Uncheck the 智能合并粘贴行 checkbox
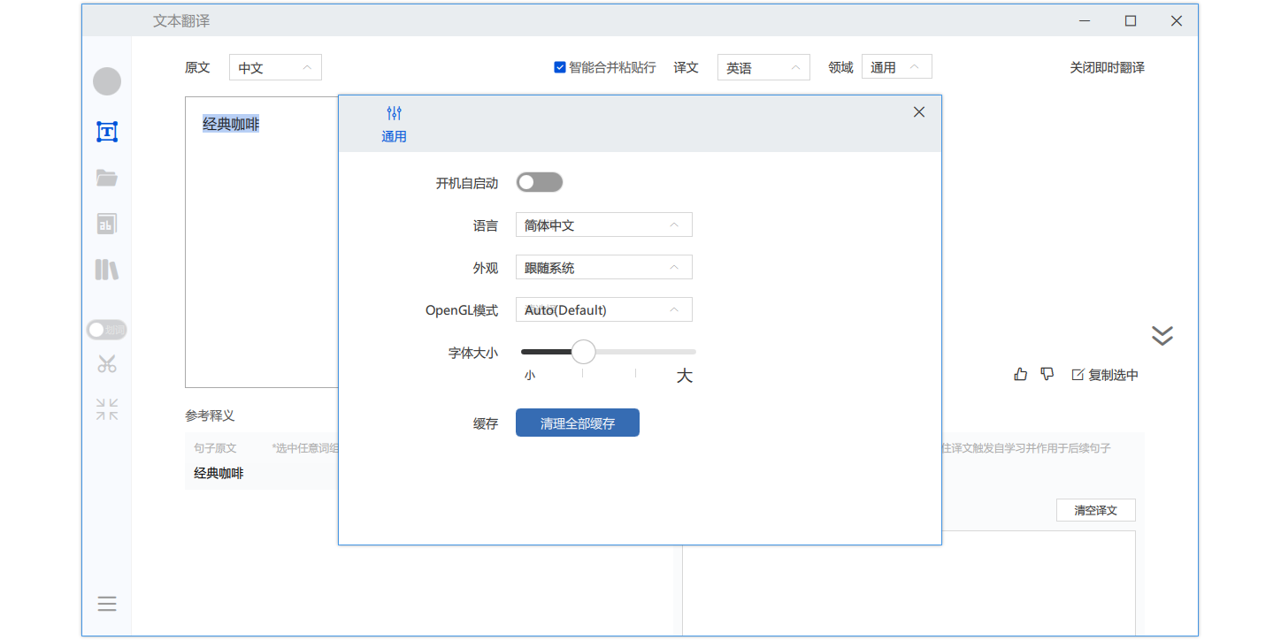 click(x=559, y=67)
